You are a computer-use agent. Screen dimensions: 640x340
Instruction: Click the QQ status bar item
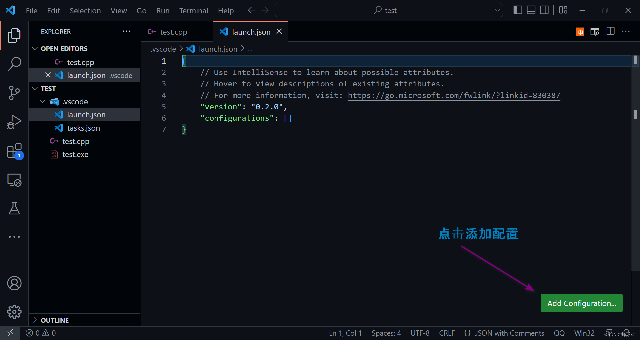559,333
